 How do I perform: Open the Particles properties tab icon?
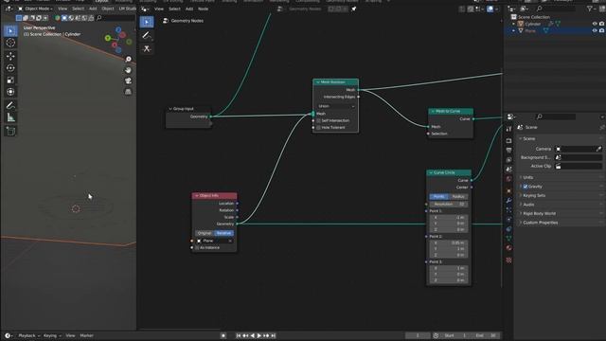pyautogui.click(x=509, y=210)
